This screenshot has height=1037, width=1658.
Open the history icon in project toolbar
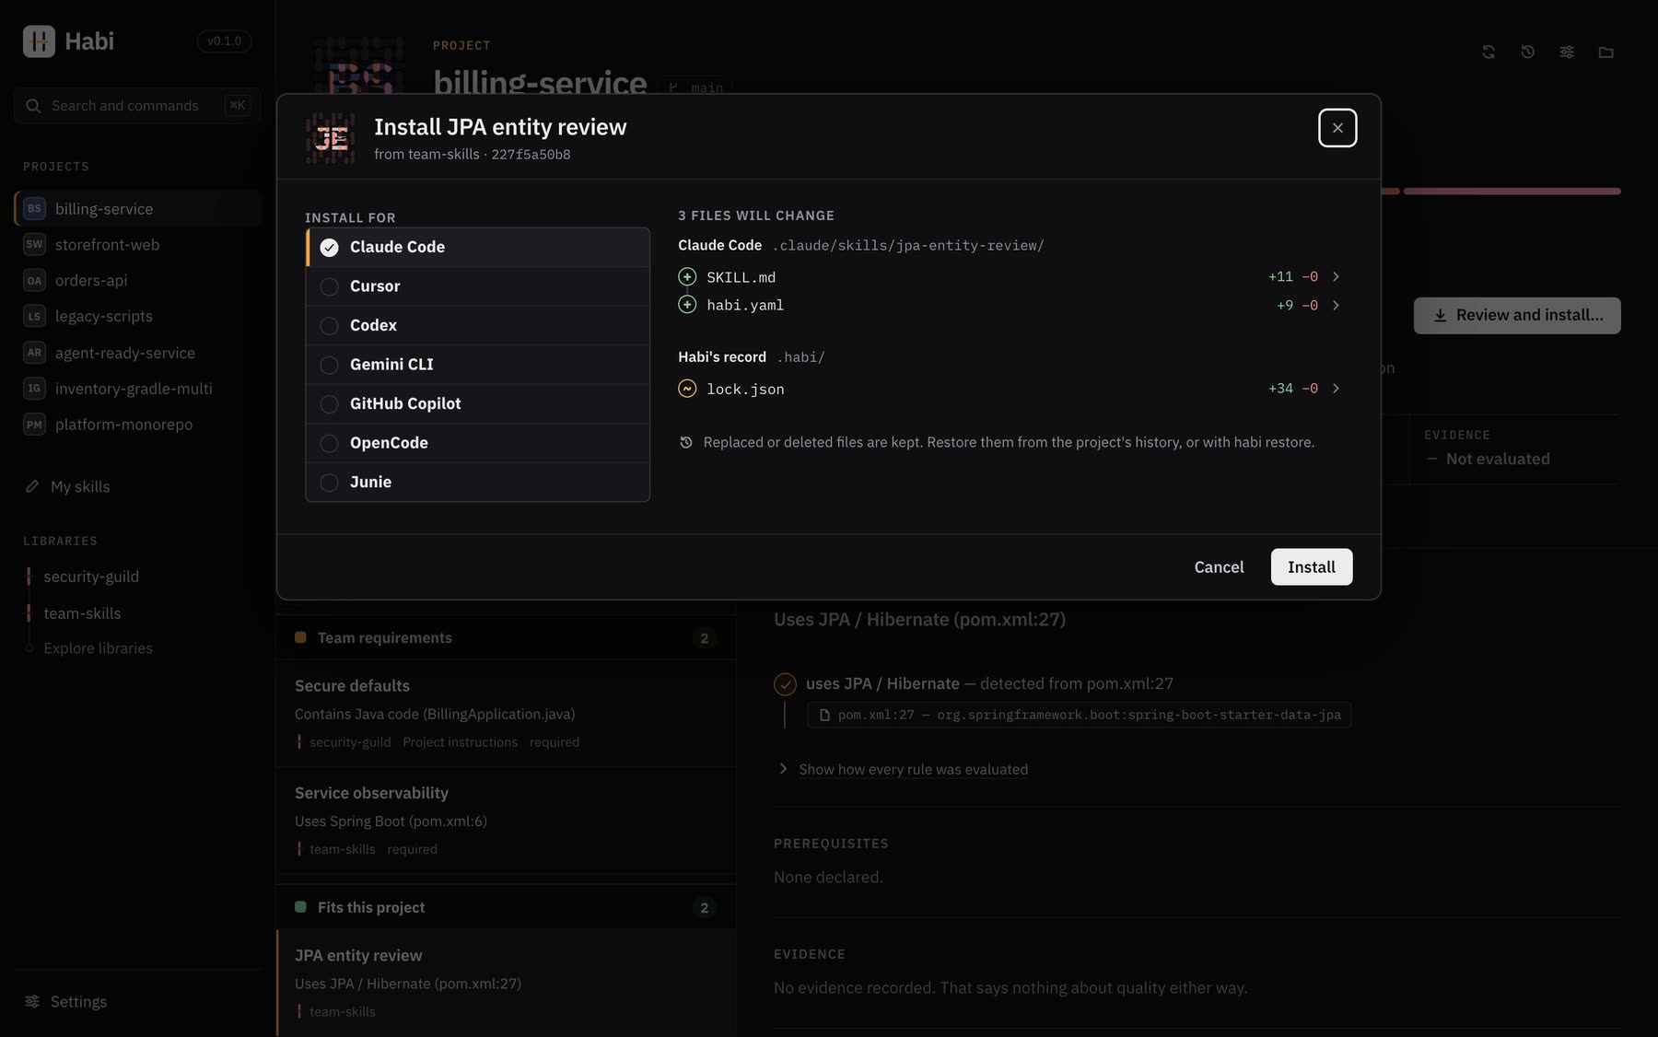pyautogui.click(x=1527, y=52)
